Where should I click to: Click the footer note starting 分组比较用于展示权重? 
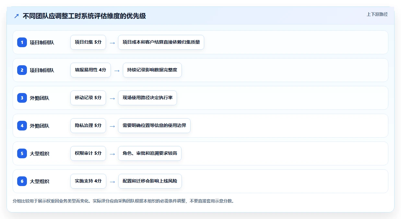coord(124,201)
